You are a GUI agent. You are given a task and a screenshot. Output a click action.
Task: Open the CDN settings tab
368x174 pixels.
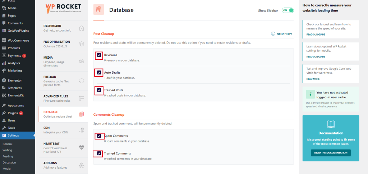click(x=63, y=130)
